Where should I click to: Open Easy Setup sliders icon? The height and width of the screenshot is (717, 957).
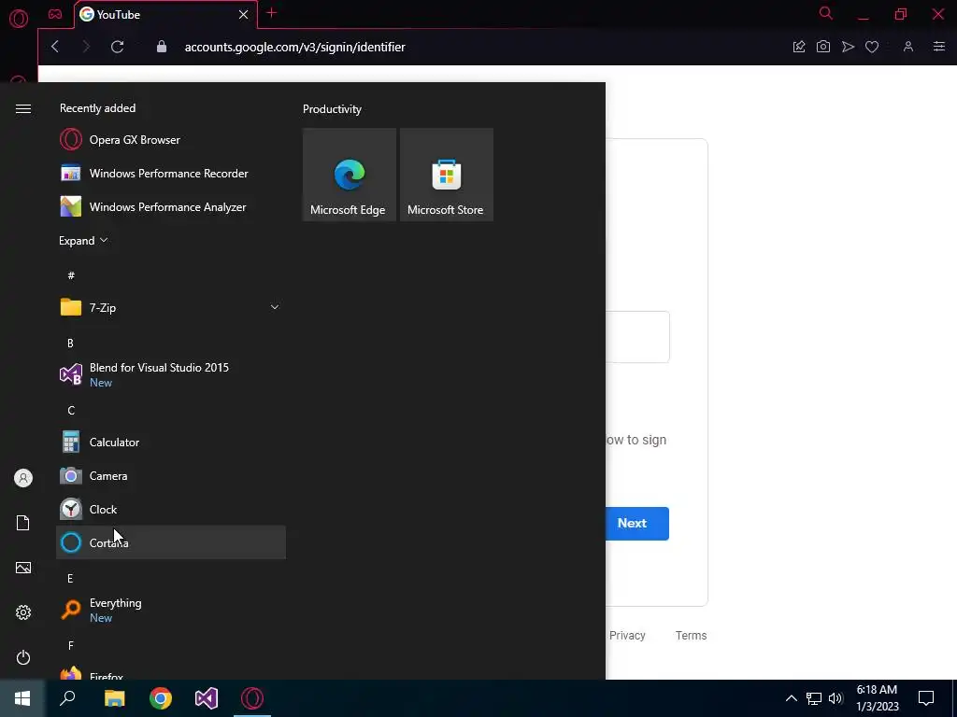click(939, 47)
